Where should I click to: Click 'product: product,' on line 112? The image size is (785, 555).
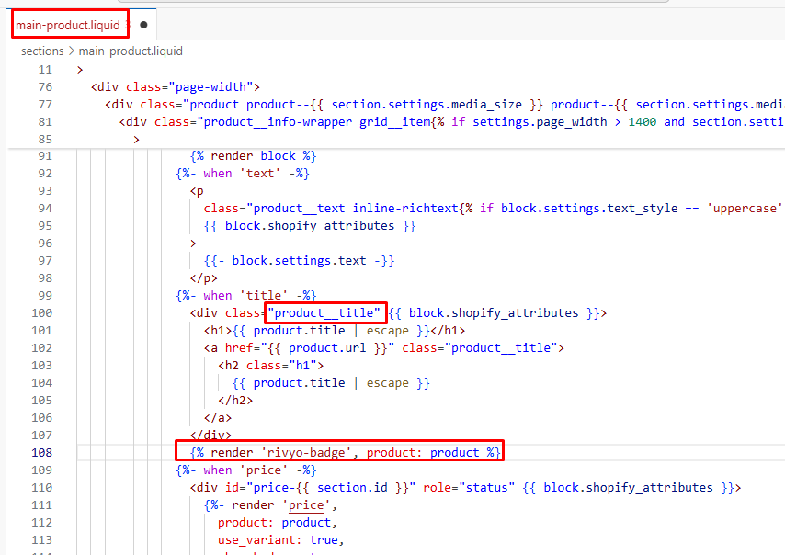(x=278, y=523)
